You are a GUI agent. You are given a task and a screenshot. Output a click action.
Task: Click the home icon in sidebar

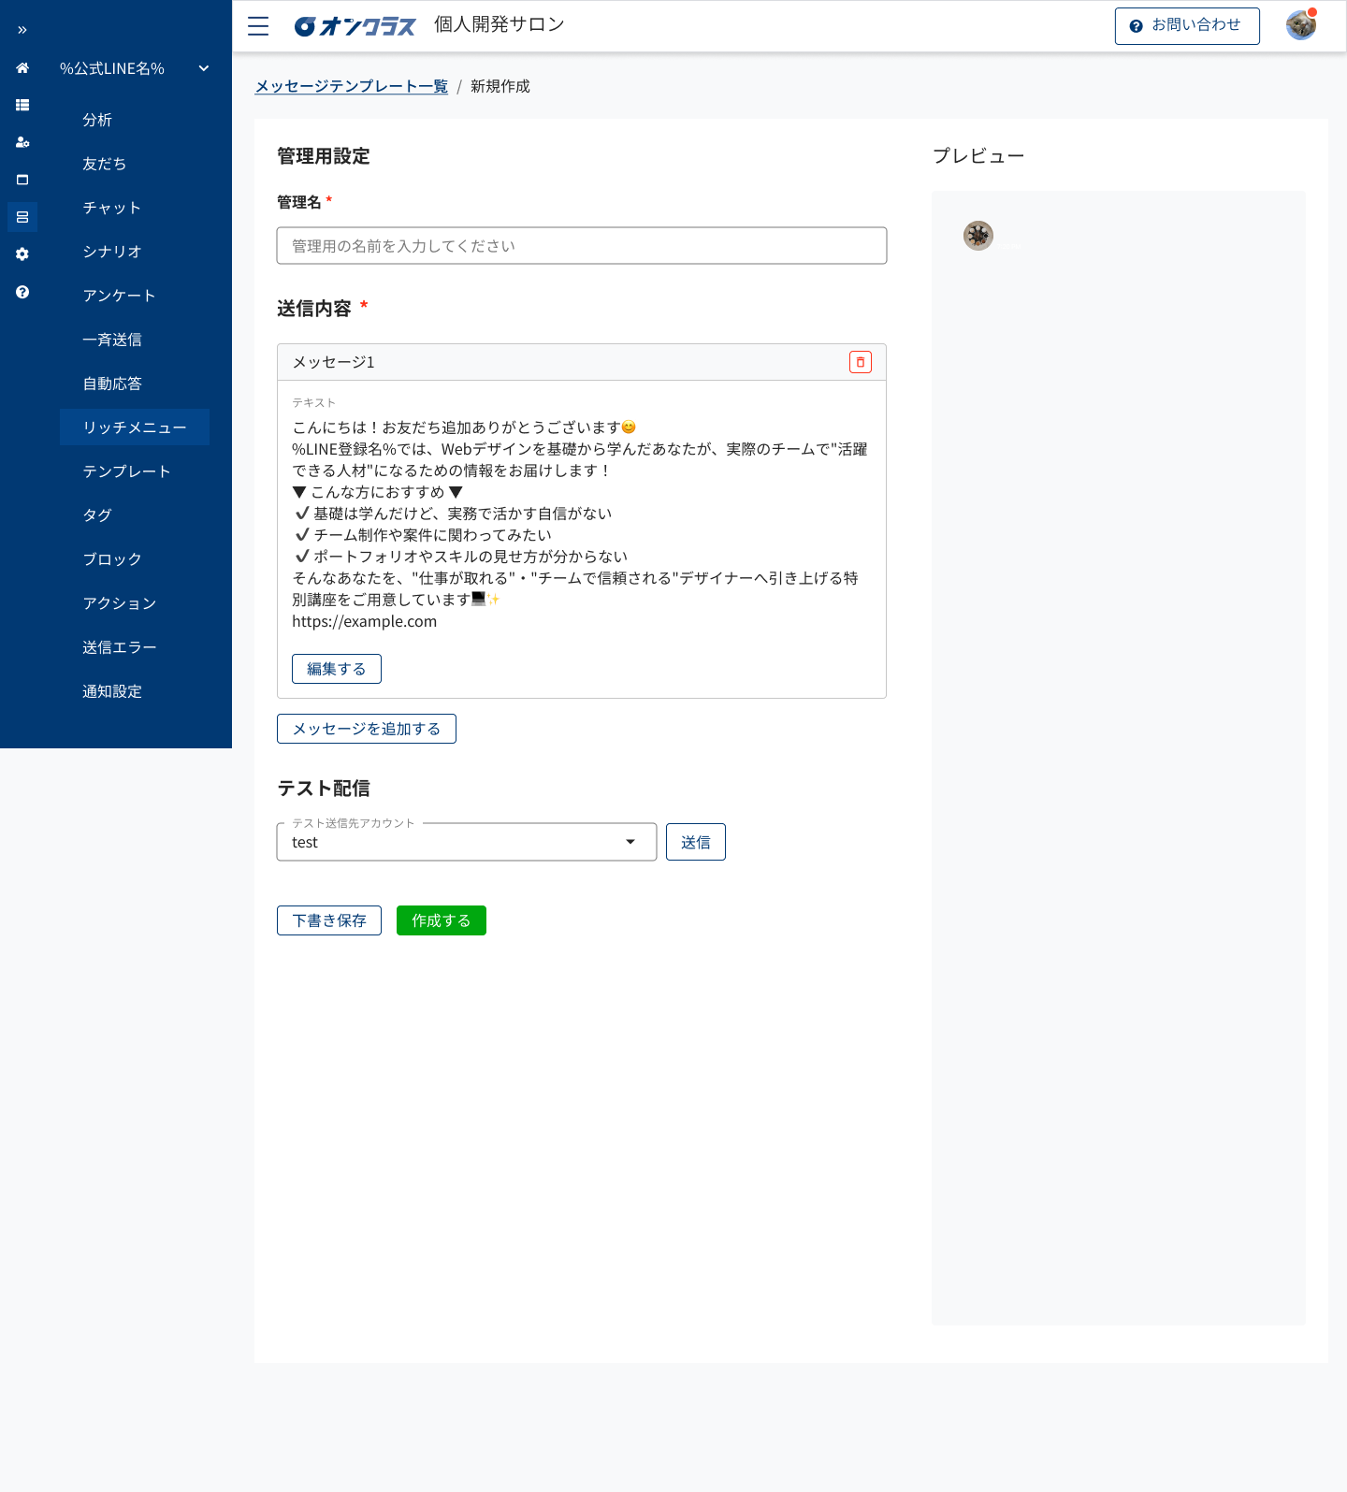22,68
